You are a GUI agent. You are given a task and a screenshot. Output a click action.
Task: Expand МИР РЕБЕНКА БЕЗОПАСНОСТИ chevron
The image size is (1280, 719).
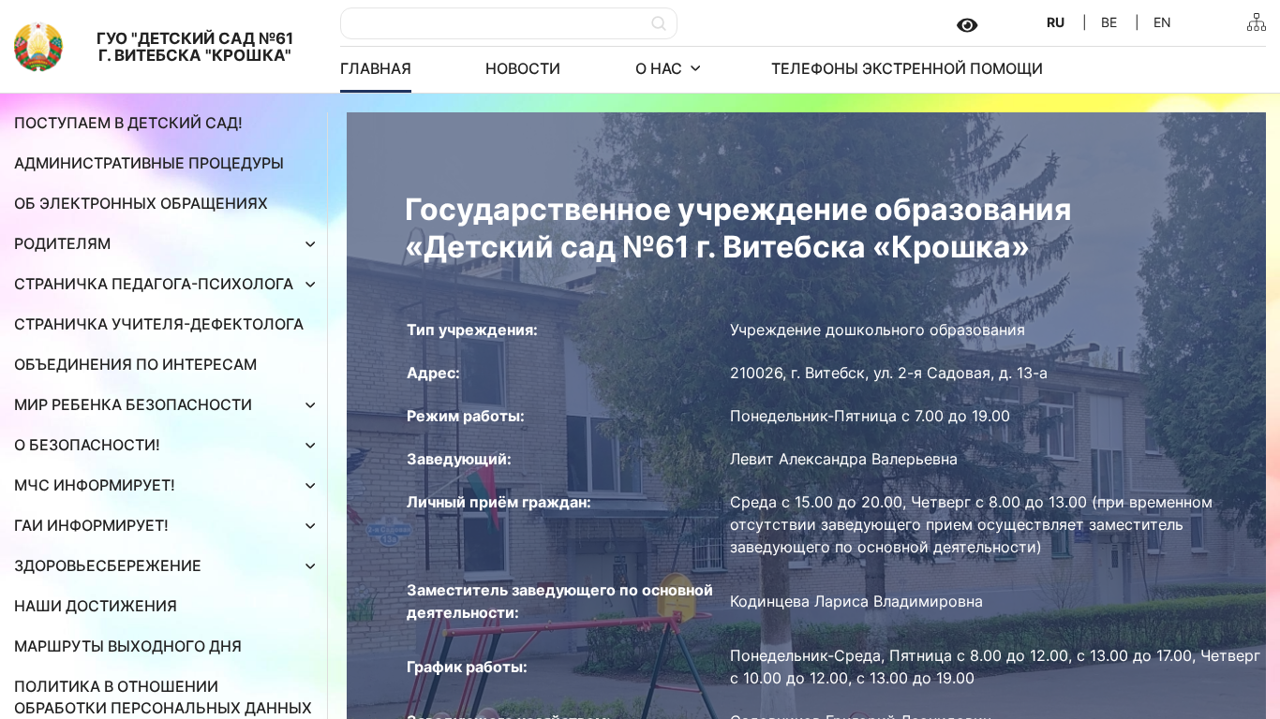coord(310,405)
